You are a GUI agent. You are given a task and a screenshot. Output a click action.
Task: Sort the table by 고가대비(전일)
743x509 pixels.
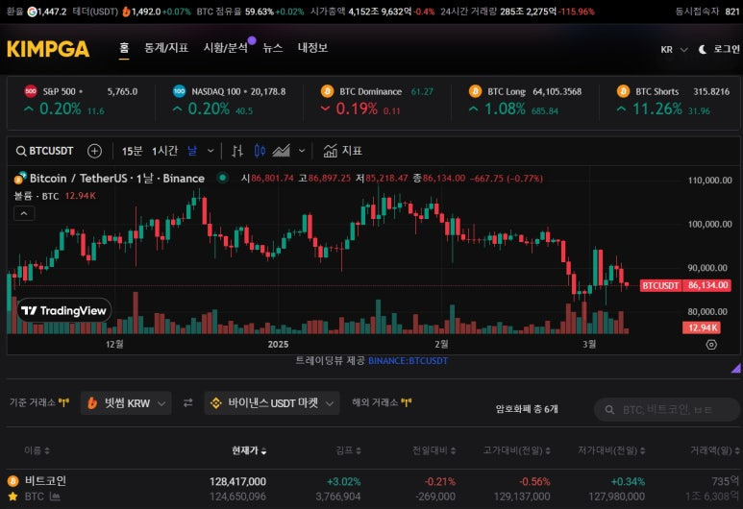click(x=517, y=450)
